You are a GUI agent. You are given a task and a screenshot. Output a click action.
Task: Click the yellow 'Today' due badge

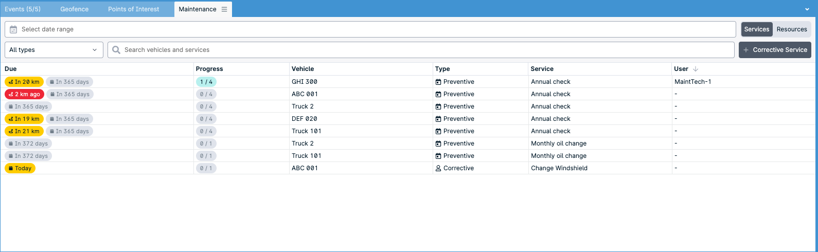(20, 168)
